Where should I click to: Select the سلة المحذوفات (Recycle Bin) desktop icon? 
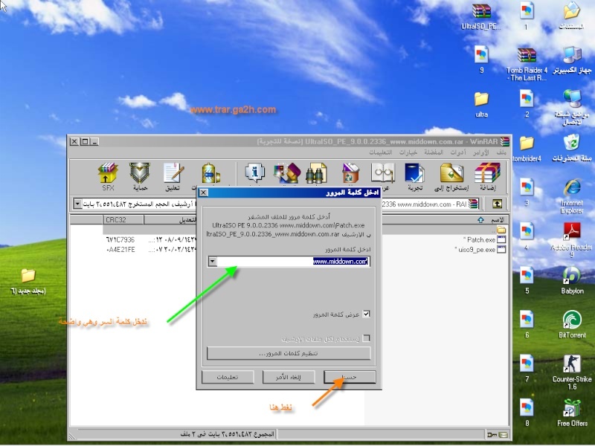pyautogui.click(x=572, y=148)
